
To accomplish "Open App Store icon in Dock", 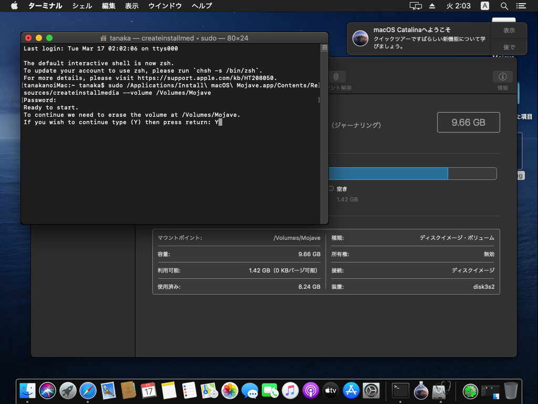I will (351, 391).
